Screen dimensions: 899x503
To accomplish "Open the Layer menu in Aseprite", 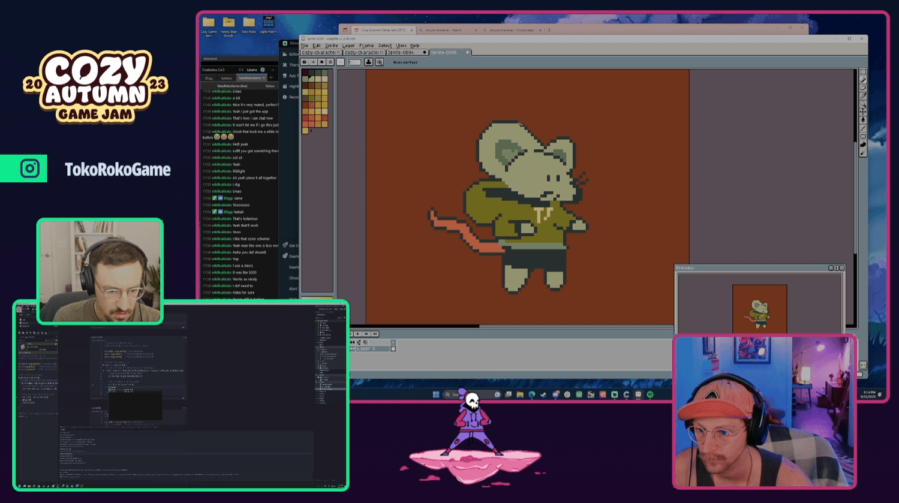I will 348,46.
